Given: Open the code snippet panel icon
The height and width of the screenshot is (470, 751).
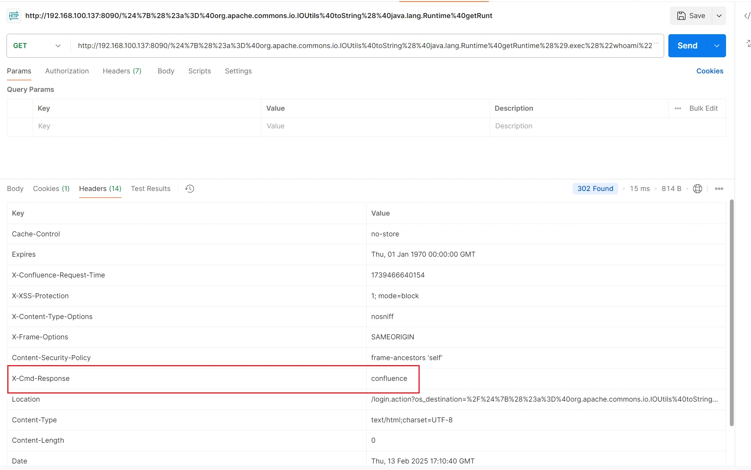Looking at the screenshot, I should (x=747, y=16).
